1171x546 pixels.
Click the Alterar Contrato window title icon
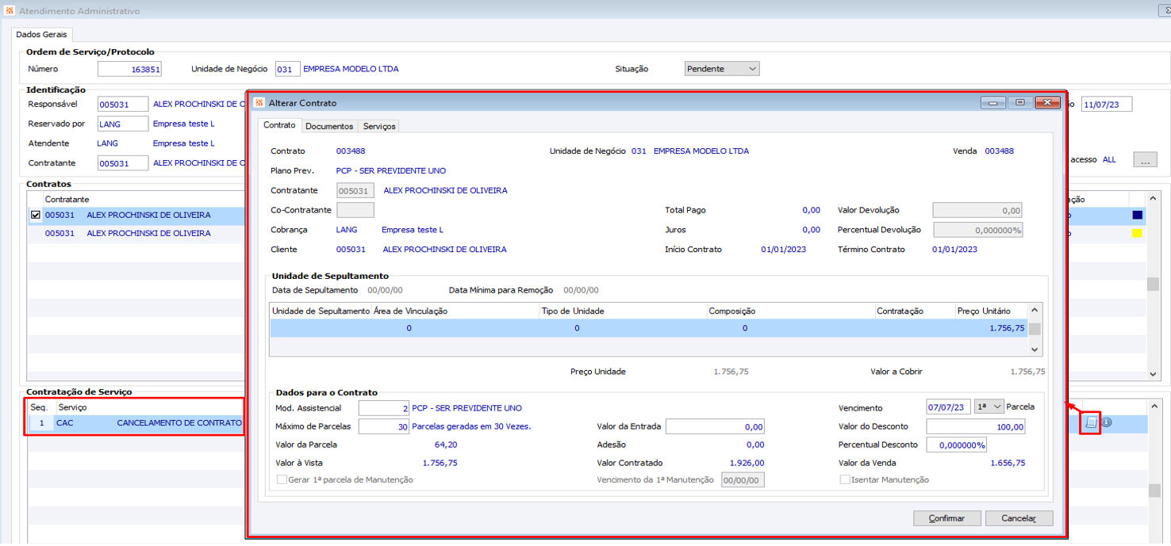259,103
